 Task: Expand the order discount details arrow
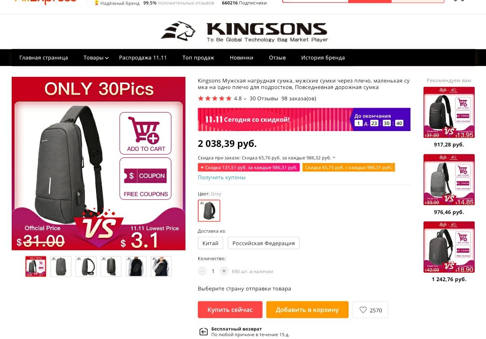click(334, 157)
